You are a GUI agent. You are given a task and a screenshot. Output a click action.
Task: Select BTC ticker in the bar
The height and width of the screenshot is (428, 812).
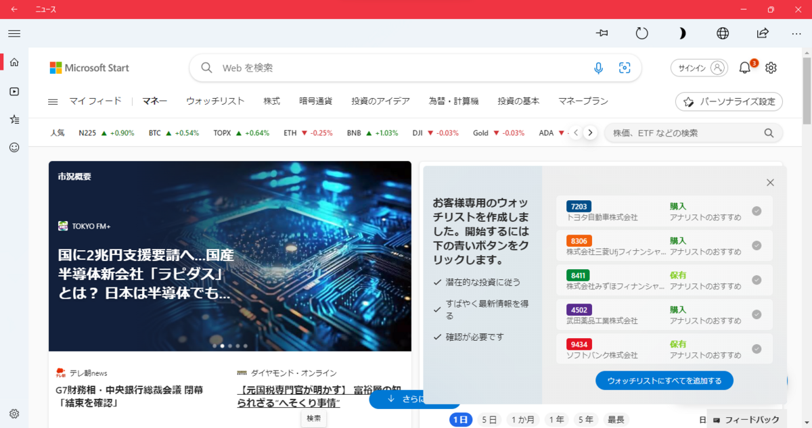click(174, 133)
